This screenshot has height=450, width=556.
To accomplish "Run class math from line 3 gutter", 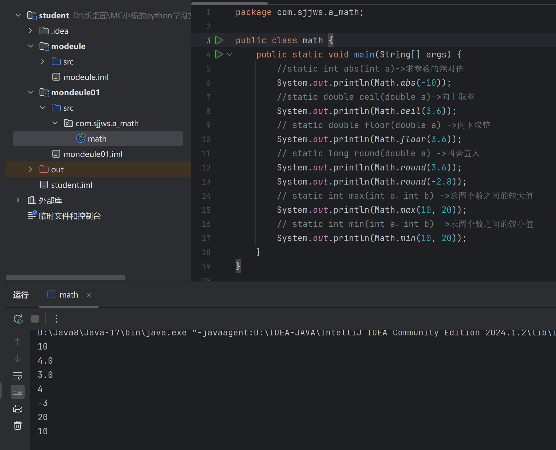I will click(x=219, y=40).
